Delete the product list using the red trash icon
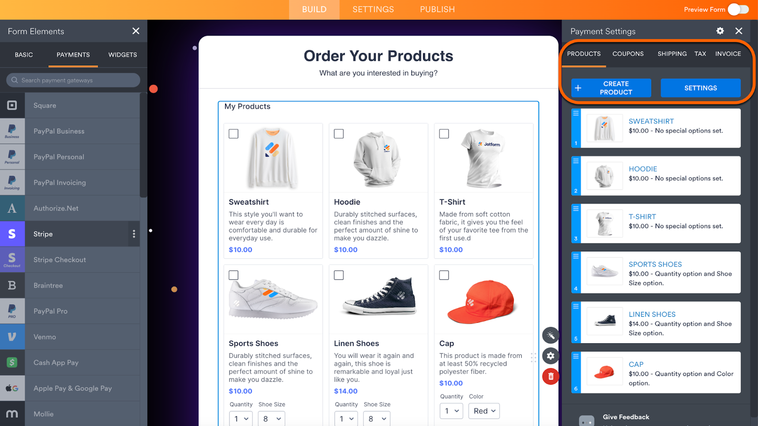The height and width of the screenshot is (426, 758). pyautogui.click(x=550, y=376)
